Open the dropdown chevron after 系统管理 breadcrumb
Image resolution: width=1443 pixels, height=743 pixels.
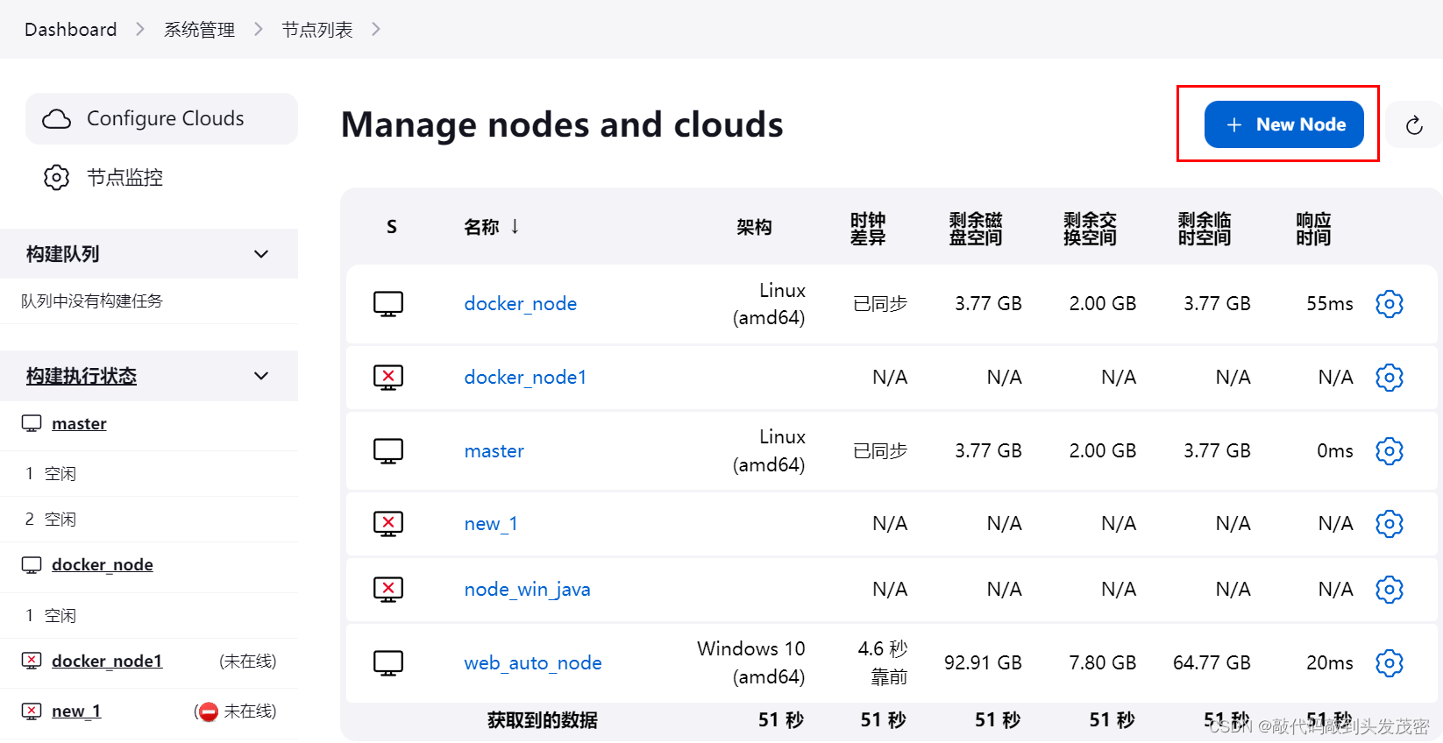[x=259, y=30]
